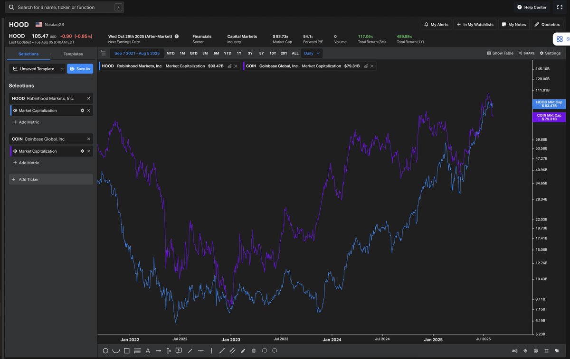This screenshot has height=359, width=570.
Task: Select the freehand pencil tool
Action: [x=243, y=351]
